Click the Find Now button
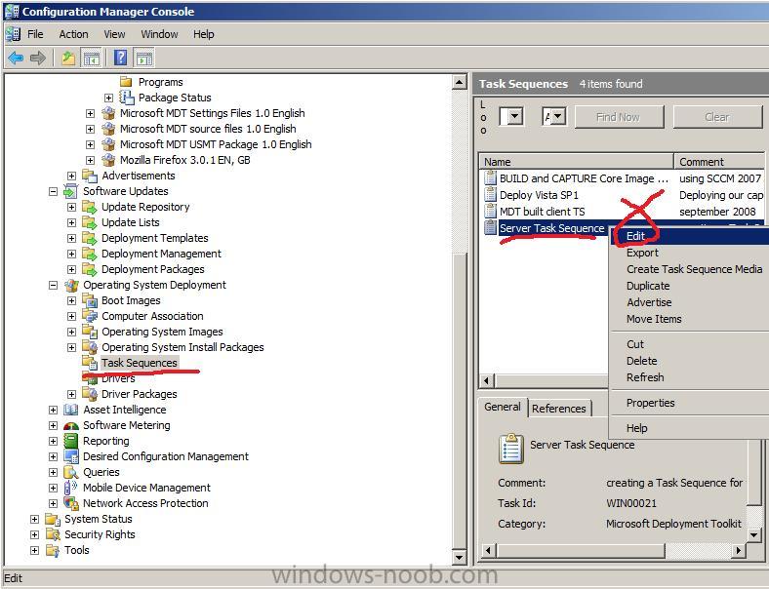769x589 pixels. point(619,117)
